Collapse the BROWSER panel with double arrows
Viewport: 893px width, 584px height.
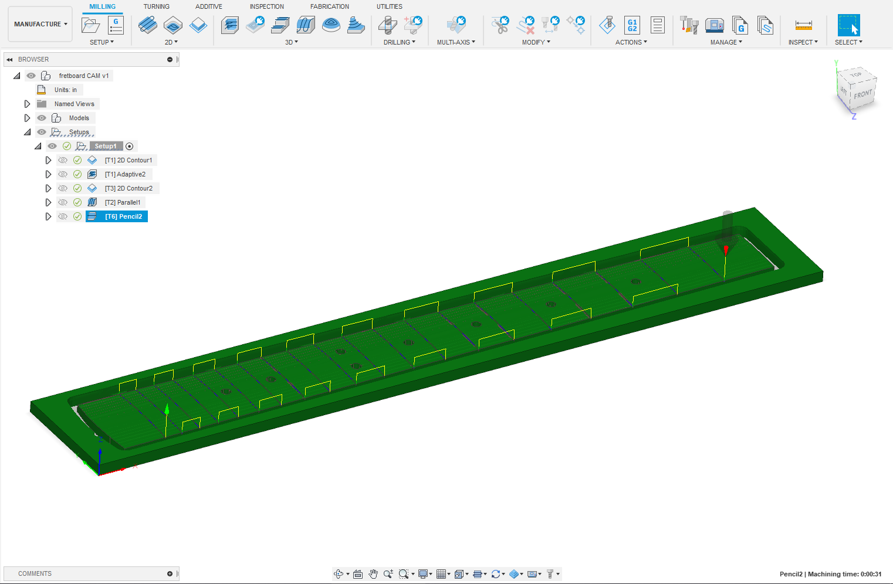click(9, 59)
